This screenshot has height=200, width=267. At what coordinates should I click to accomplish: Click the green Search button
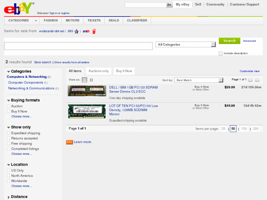click(x=230, y=41)
